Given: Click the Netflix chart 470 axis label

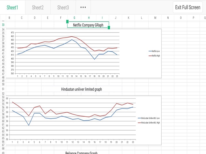Looking at the screenshot, I should [12, 33].
